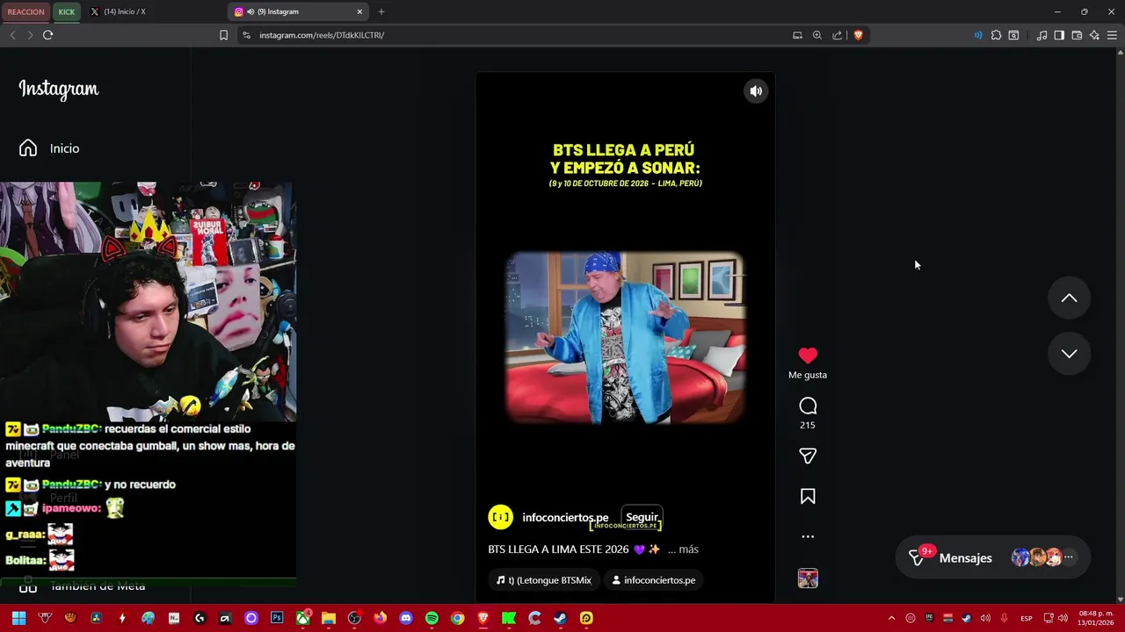Open Discord from the taskbar
1125x632 pixels.
(x=406, y=618)
